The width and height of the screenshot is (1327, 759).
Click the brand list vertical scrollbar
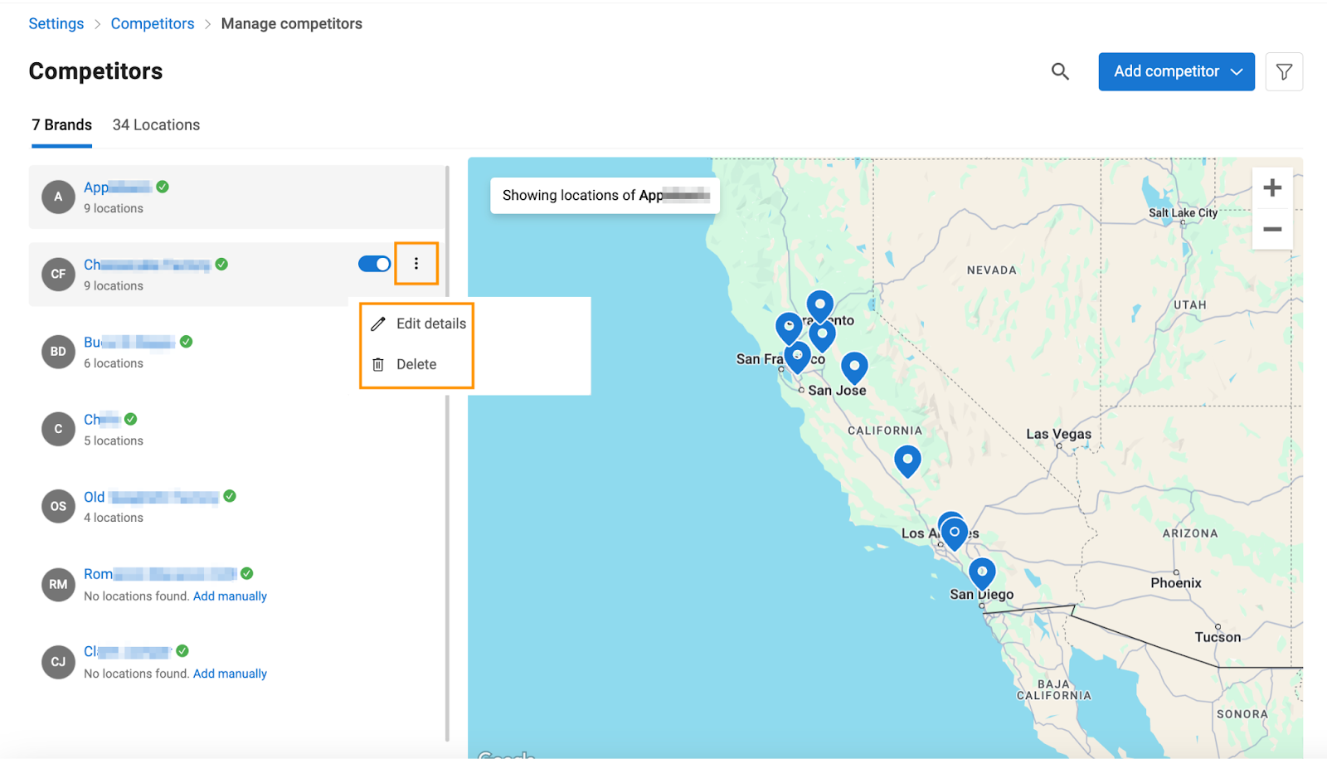pos(447,453)
